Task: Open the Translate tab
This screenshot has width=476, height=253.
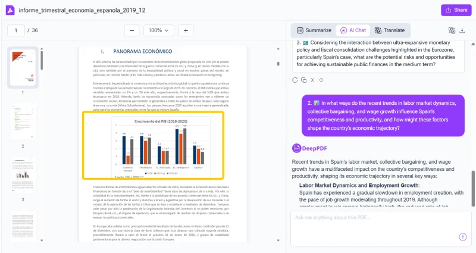Action: (390, 30)
